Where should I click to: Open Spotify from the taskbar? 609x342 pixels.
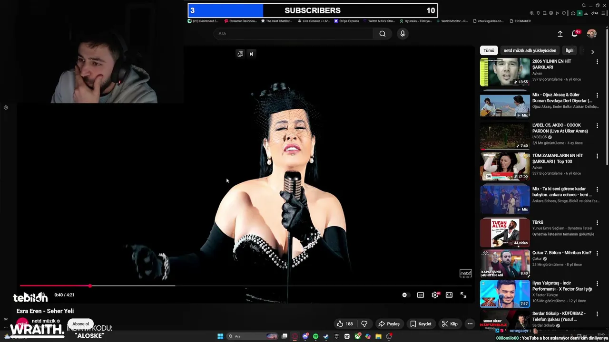click(315, 336)
